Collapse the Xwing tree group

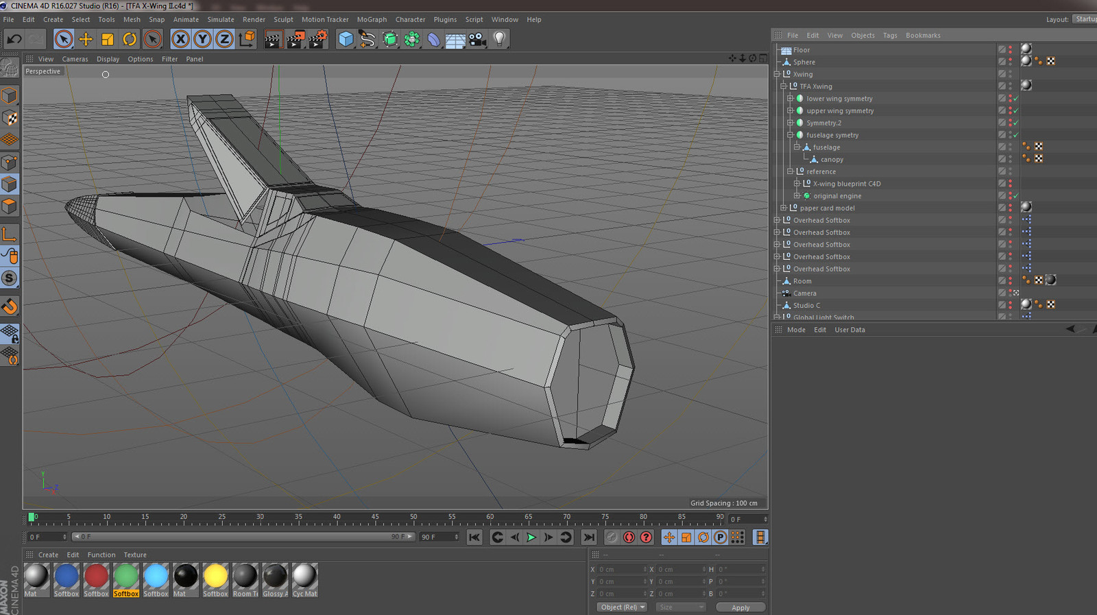tap(777, 74)
